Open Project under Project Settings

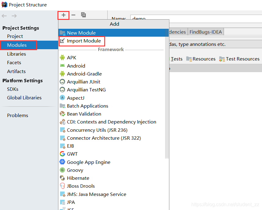pos(15,36)
